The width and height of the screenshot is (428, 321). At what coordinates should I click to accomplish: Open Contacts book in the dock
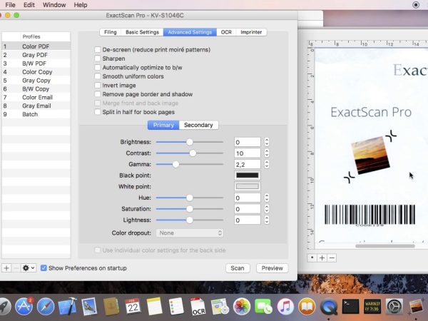(111, 306)
